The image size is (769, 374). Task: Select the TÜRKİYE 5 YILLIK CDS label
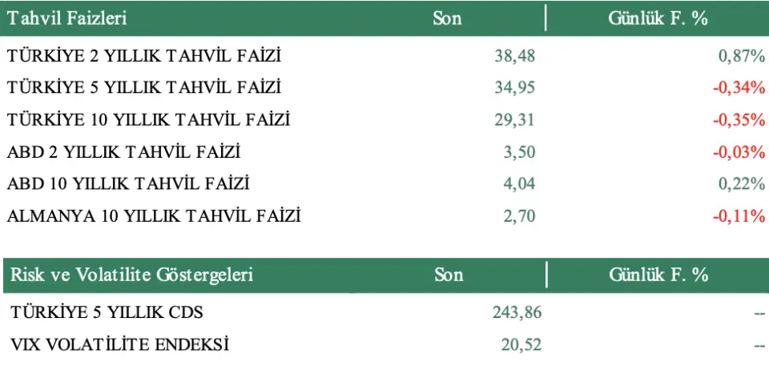112,312
